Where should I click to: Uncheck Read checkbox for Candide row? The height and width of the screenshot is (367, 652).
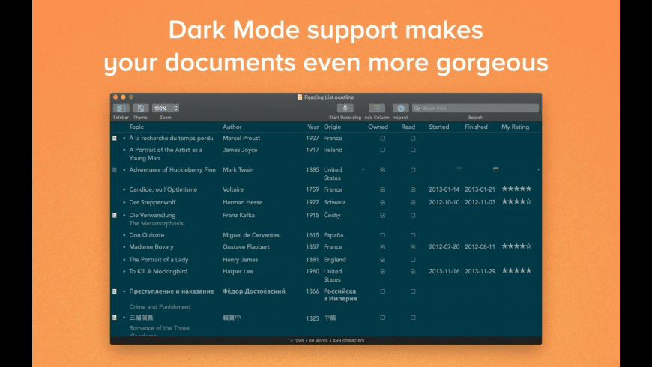coord(413,189)
